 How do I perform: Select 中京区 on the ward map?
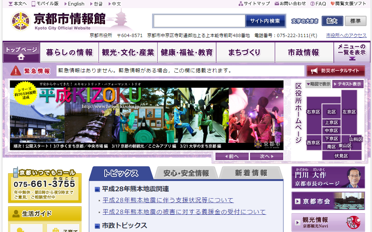point(332,130)
